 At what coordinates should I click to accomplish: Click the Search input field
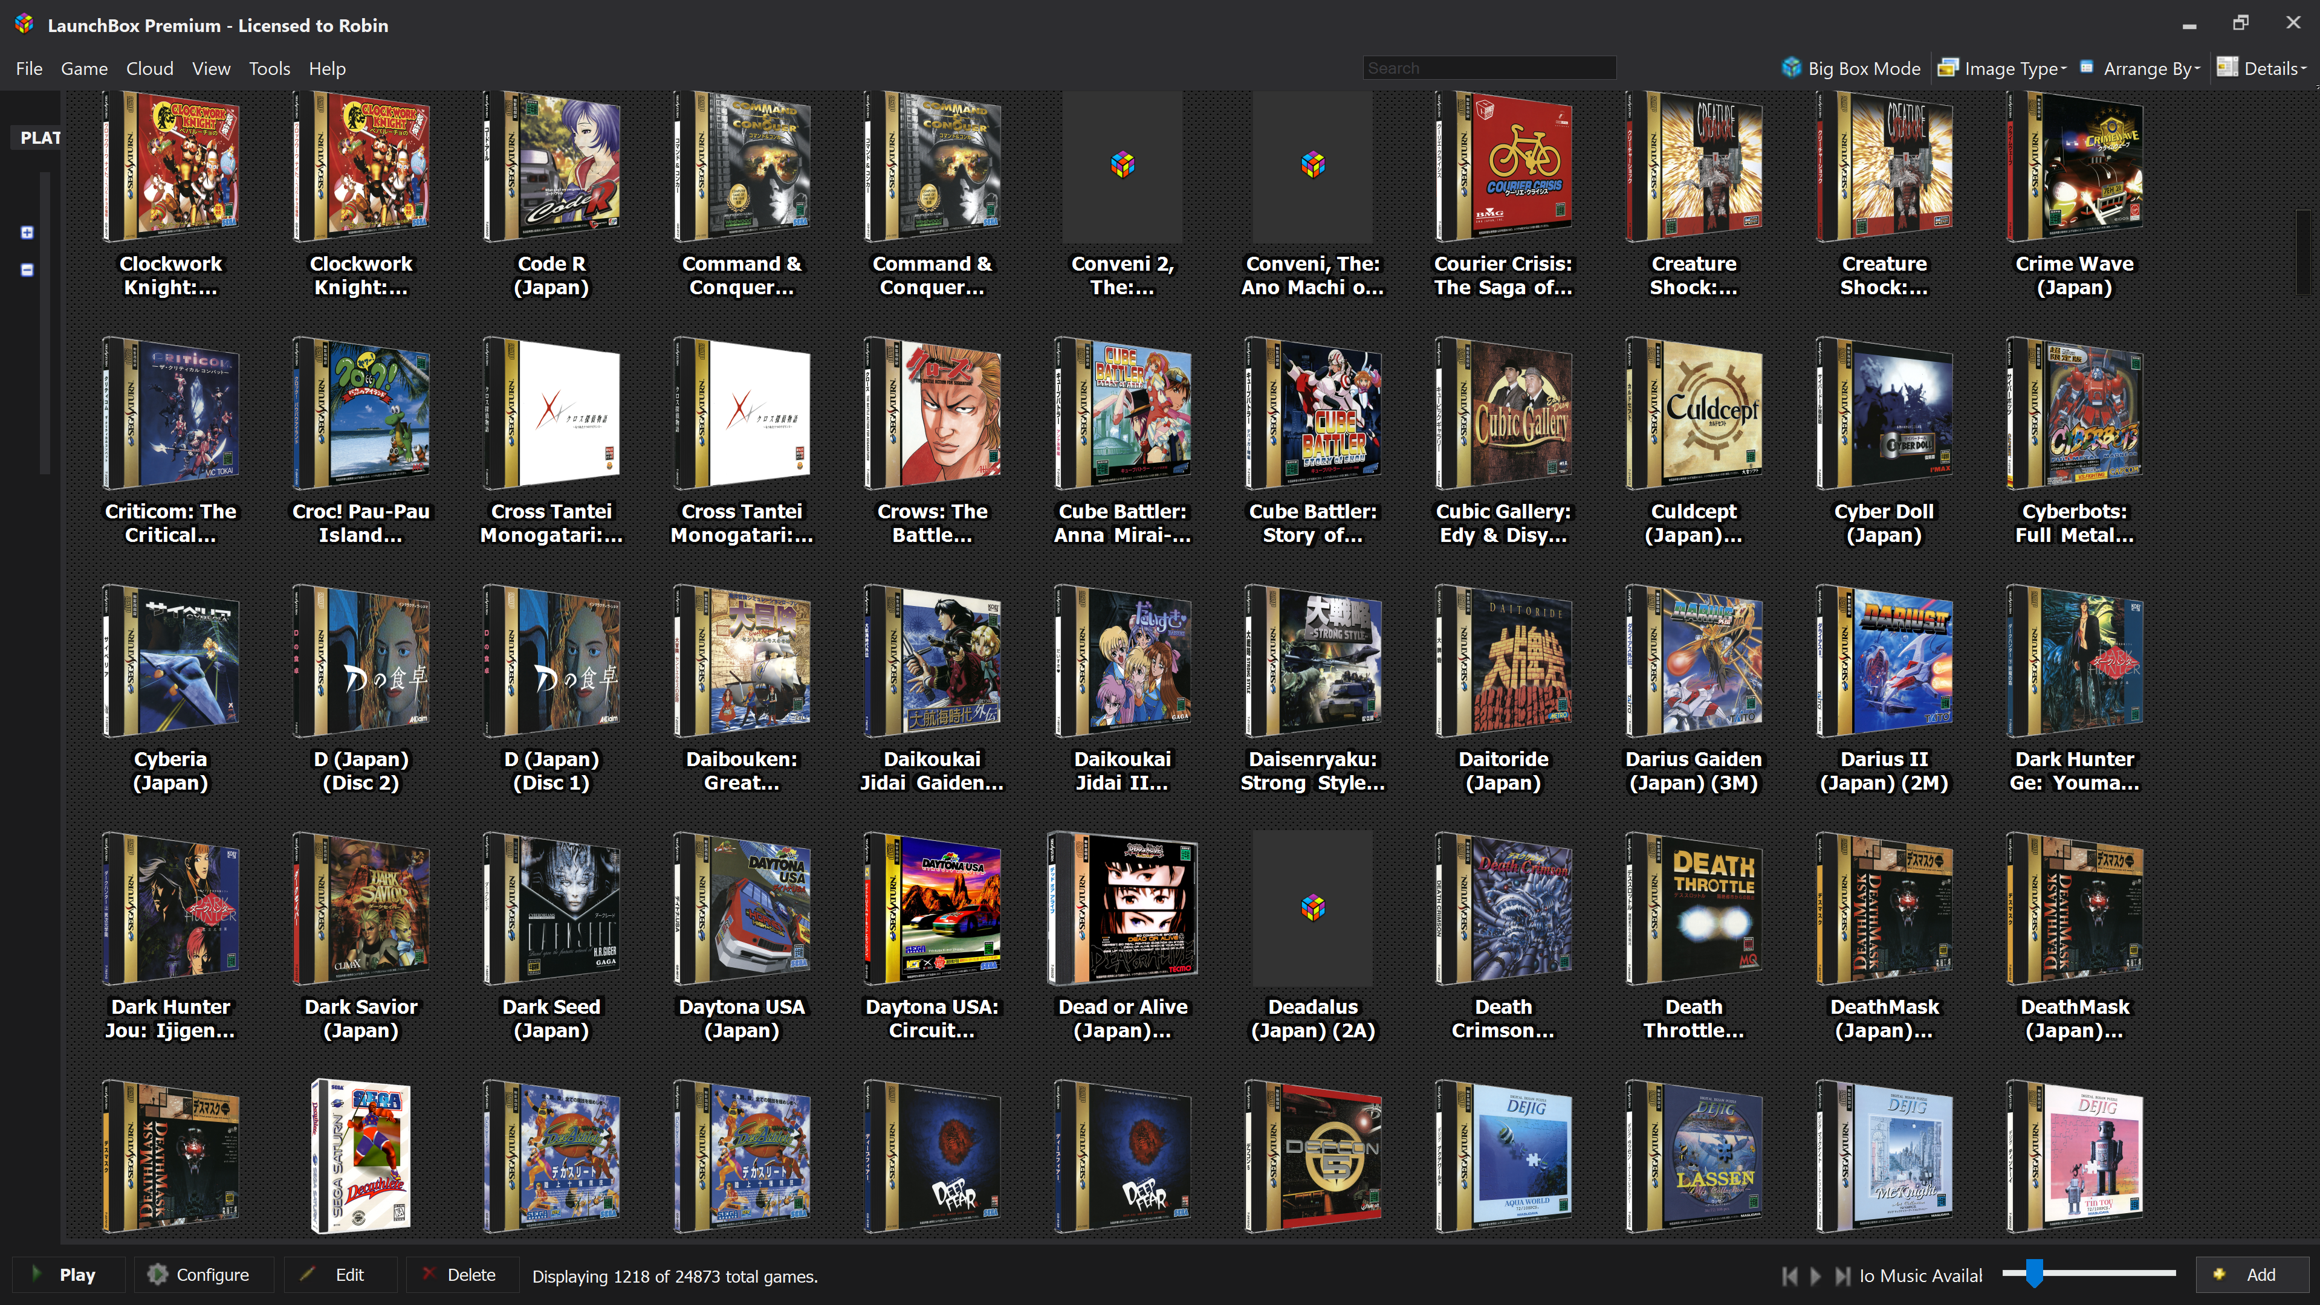coord(1489,68)
